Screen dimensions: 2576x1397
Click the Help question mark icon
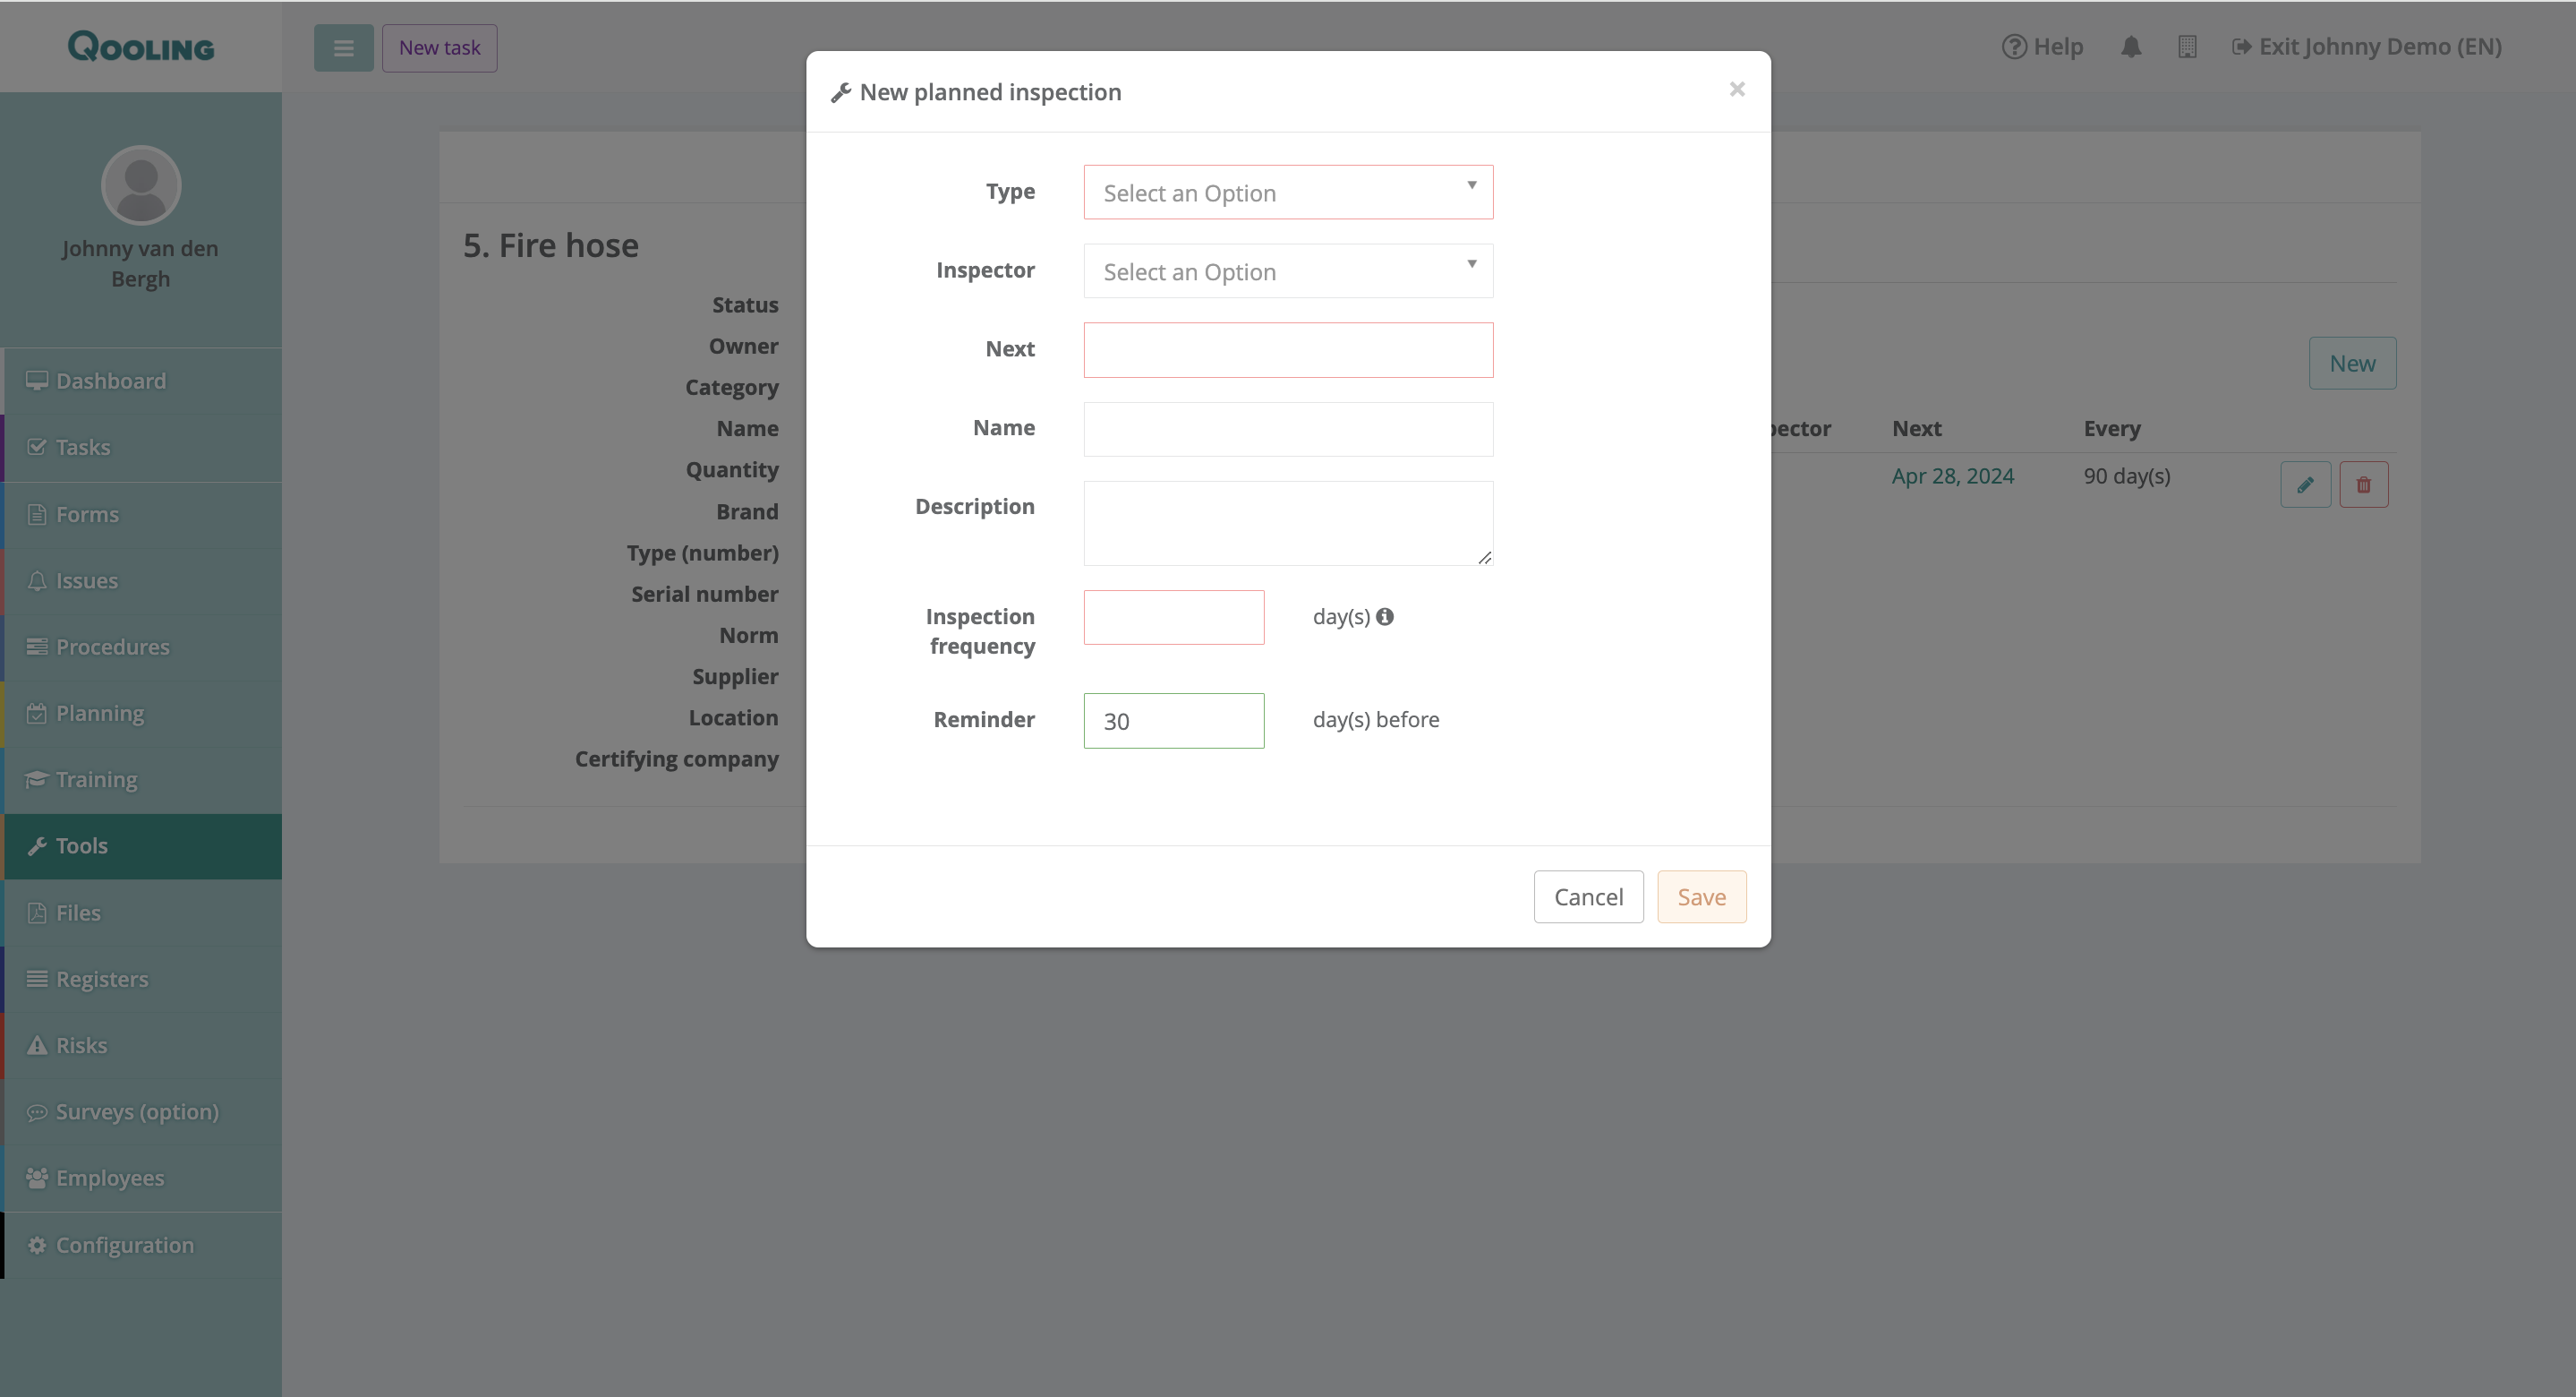2013,47
